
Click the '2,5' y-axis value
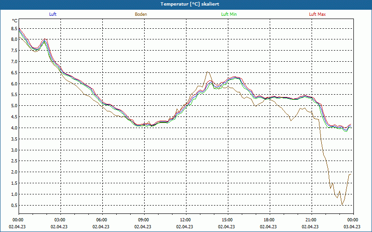[x=14, y=161]
